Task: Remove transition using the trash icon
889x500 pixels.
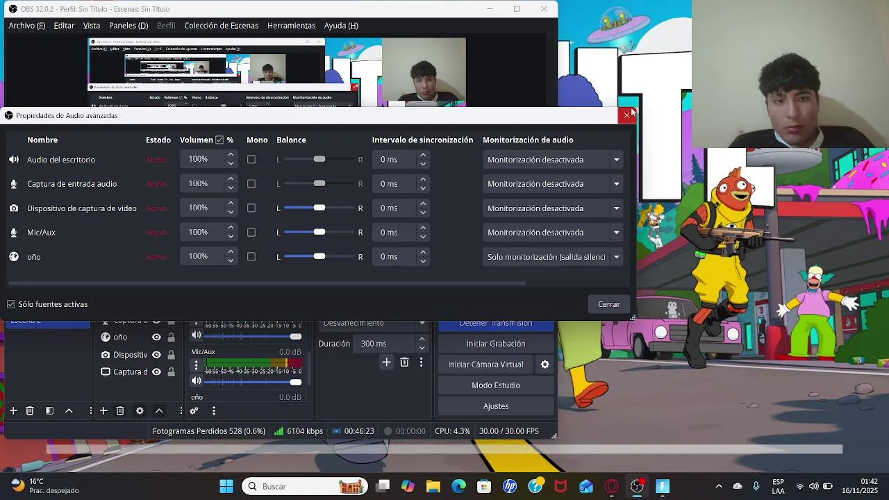Action: (404, 362)
